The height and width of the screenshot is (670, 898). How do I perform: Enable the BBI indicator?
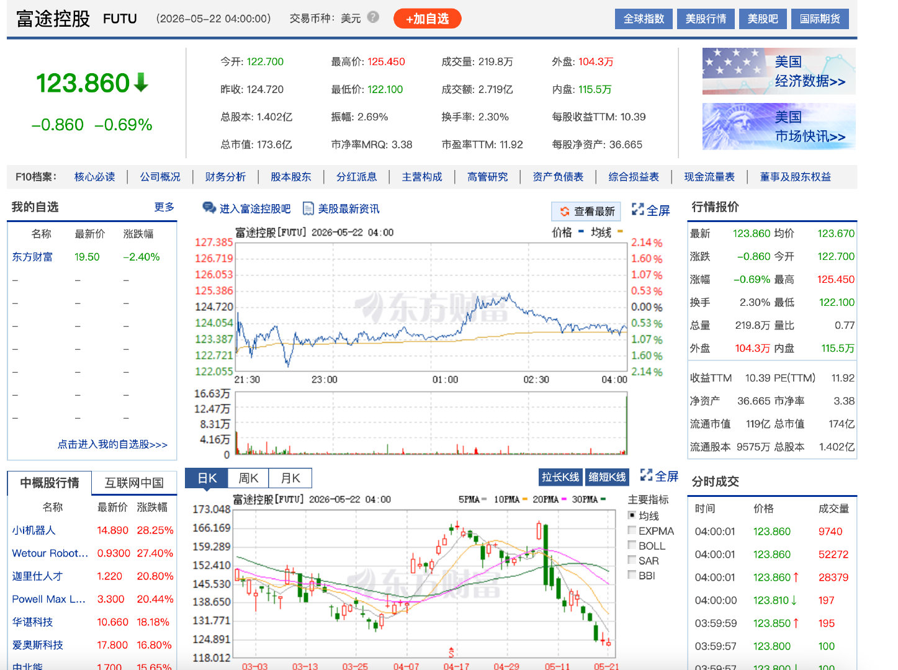tap(632, 575)
